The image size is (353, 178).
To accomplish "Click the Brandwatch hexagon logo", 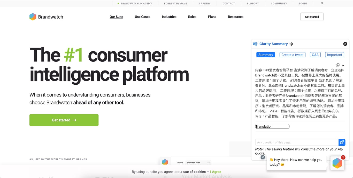I will coord(33,17).
